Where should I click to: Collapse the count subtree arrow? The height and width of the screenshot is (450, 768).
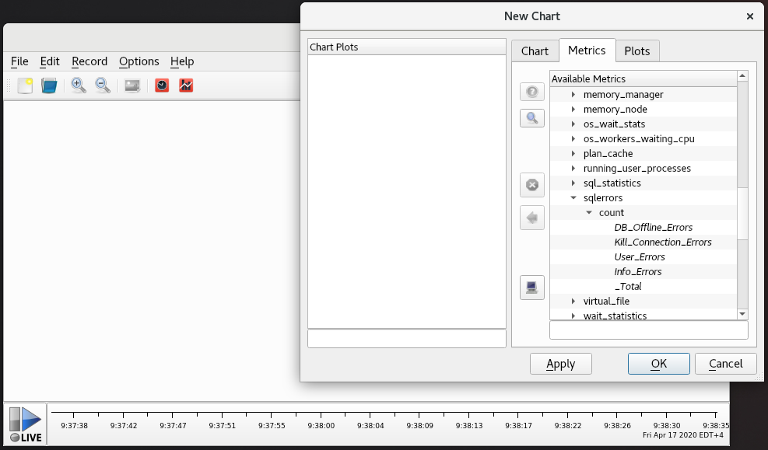click(589, 213)
